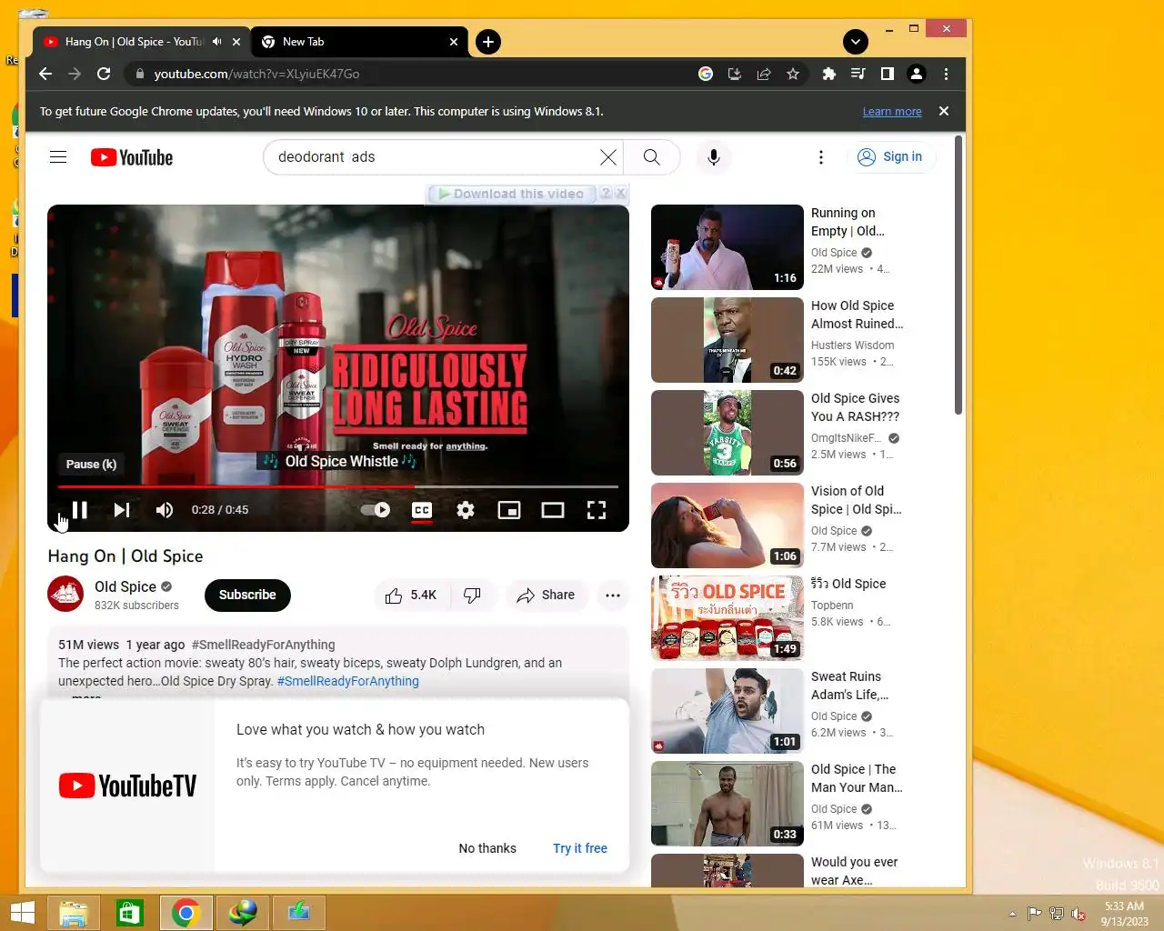Subscribe to Old Spice channel
Image resolution: width=1164 pixels, height=931 pixels.
tap(247, 595)
